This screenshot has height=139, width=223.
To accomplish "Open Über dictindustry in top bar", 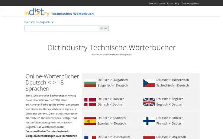I will pyautogui.click(x=157, y=3).
